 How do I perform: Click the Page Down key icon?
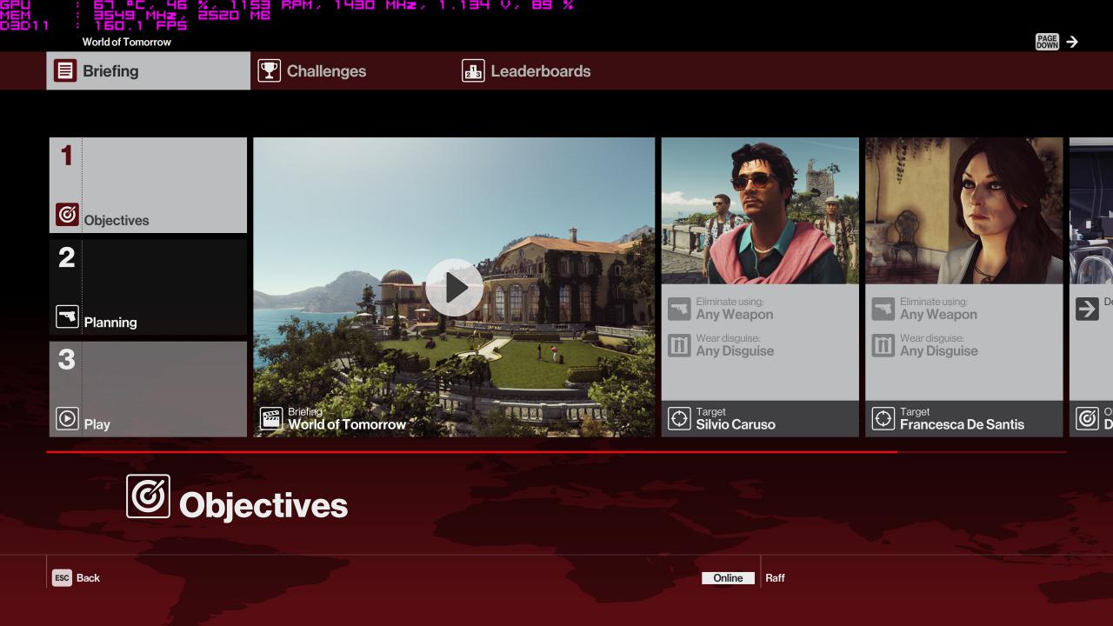pyautogui.click(x=1047, y=42)
